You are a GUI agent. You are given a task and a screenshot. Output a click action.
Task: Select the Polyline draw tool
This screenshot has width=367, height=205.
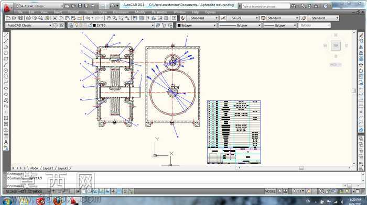coord(6,47)
